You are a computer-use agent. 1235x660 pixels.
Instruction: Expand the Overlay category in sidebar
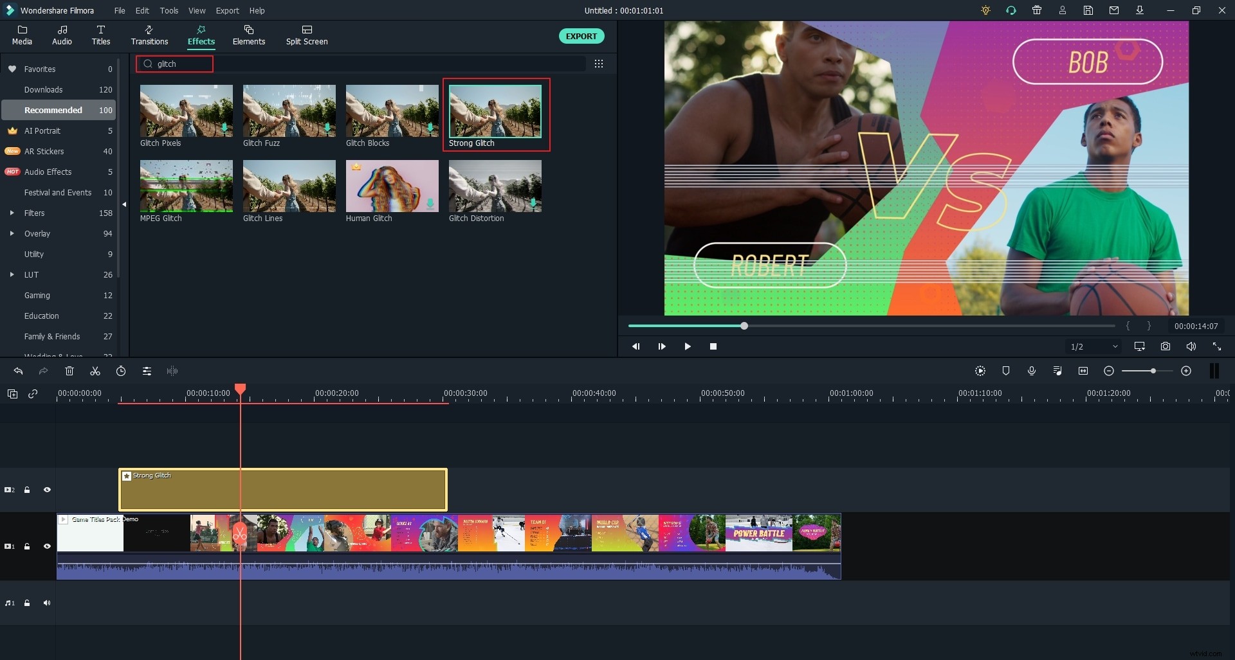pyautogui.click(x=12, y=233)
